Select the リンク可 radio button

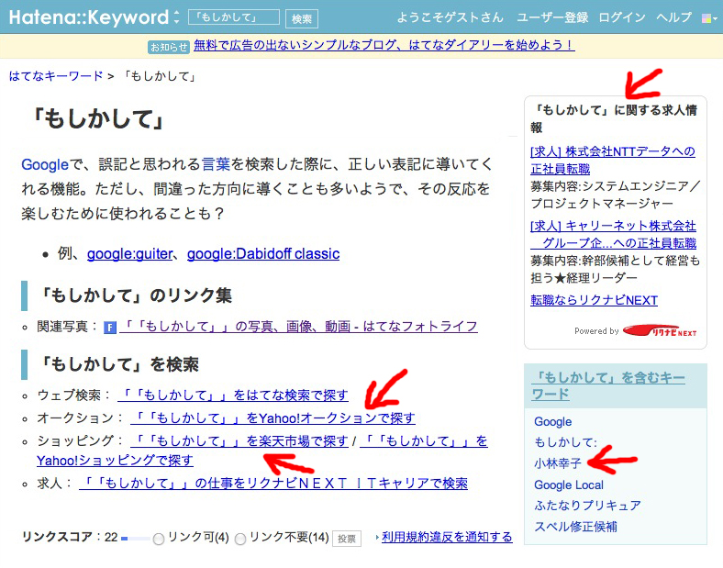(159, 539)
